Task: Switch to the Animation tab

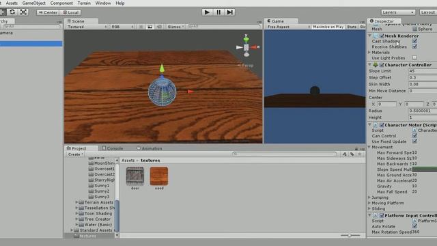Action: pos(150,148)
